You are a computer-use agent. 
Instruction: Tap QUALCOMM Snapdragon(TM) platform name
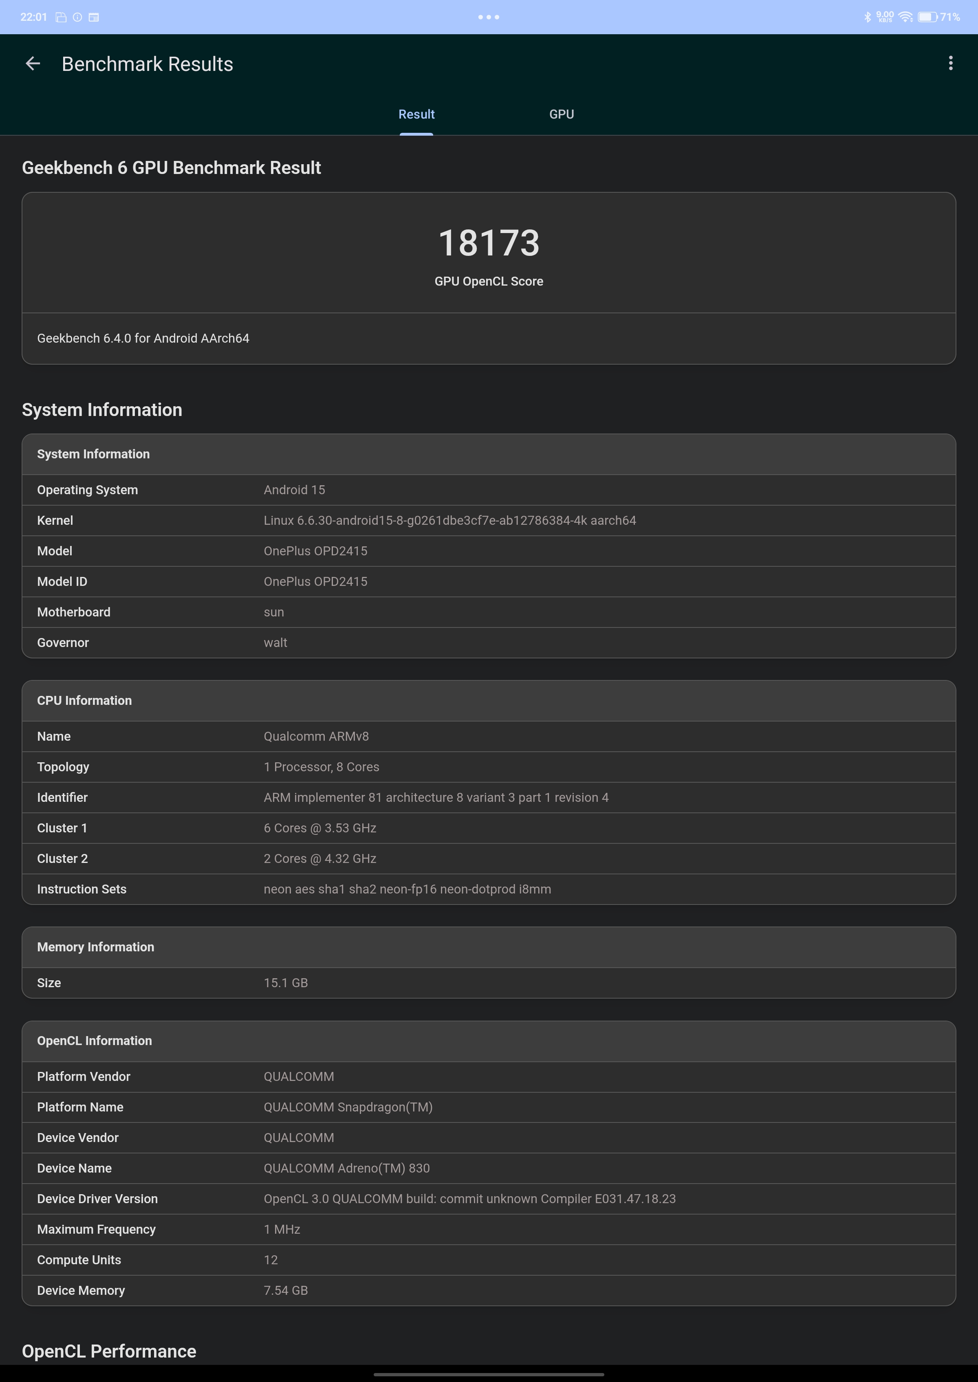[x=348, y=1107]
